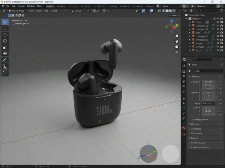Screen dimensions: 225x168
Task: Open the outliner filter funnel
Action: tap(222, 11)
